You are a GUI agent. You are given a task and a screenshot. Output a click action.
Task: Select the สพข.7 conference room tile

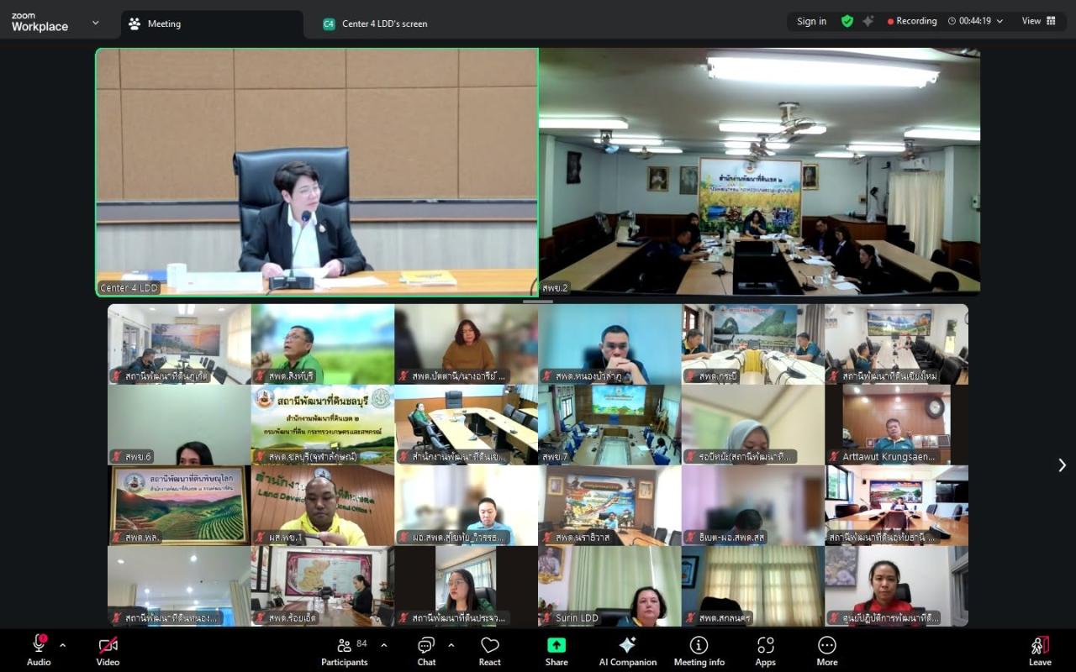609,425
